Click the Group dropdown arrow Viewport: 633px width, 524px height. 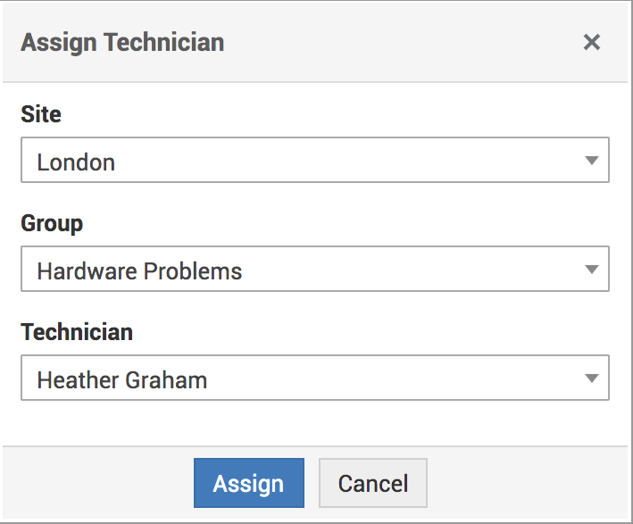click(591, 270)
